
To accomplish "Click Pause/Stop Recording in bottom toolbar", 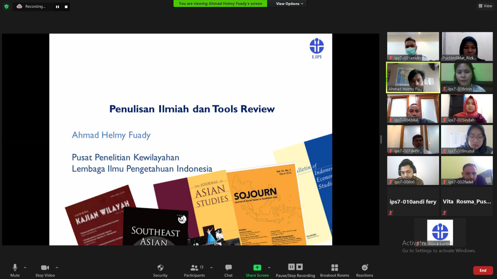I will coord(295,270).
